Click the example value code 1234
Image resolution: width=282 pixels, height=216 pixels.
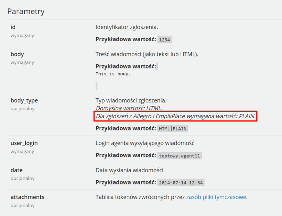coord(164,39)
